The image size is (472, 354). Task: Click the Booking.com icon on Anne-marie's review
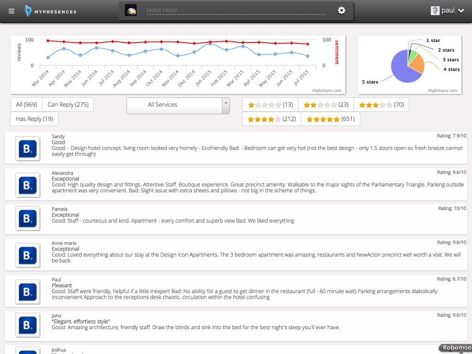point(28,255)
